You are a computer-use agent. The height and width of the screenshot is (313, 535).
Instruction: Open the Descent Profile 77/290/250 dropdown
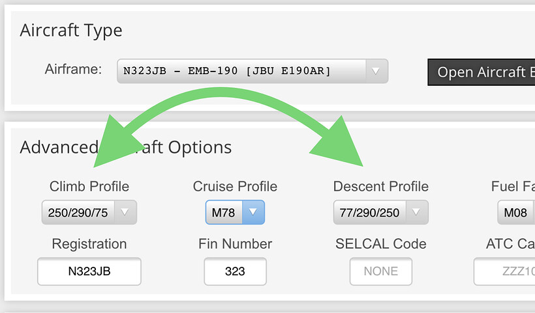tap(370, 212)
